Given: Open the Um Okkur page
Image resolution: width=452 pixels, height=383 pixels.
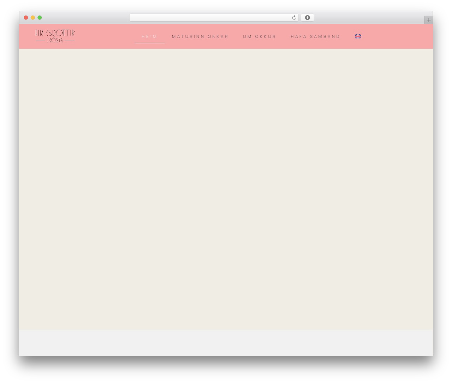Looking at the screenshot, I should click(260, 36).
